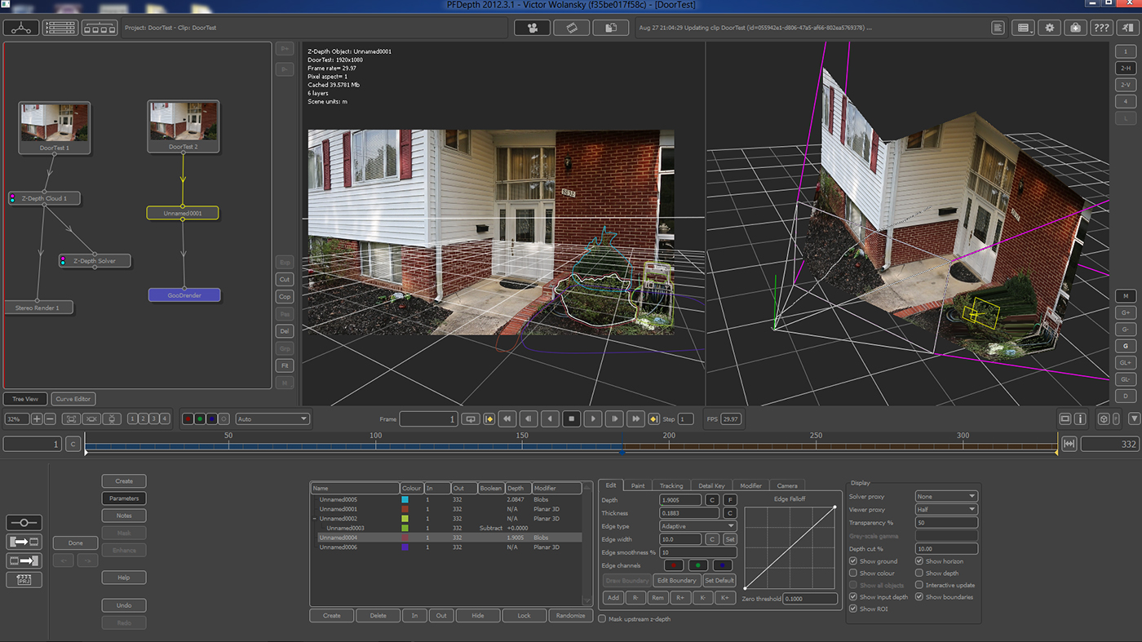
Task: Open the log lines icon beside status message
Action: [998, 28]
